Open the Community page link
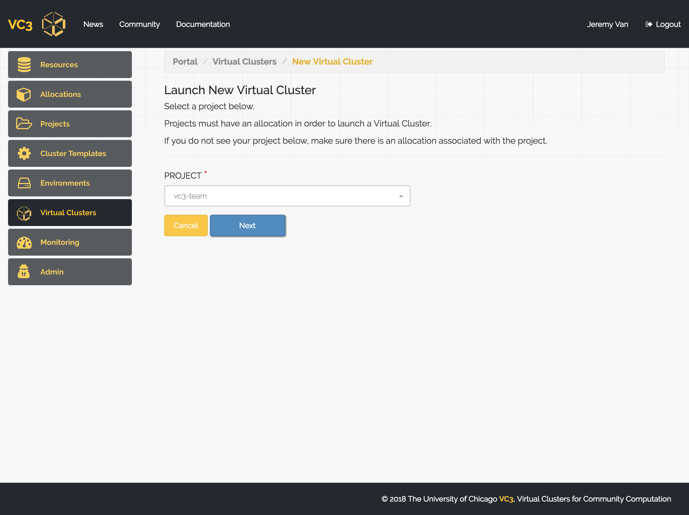This screenshot has height=515, width=689. [x=139, y=24]
